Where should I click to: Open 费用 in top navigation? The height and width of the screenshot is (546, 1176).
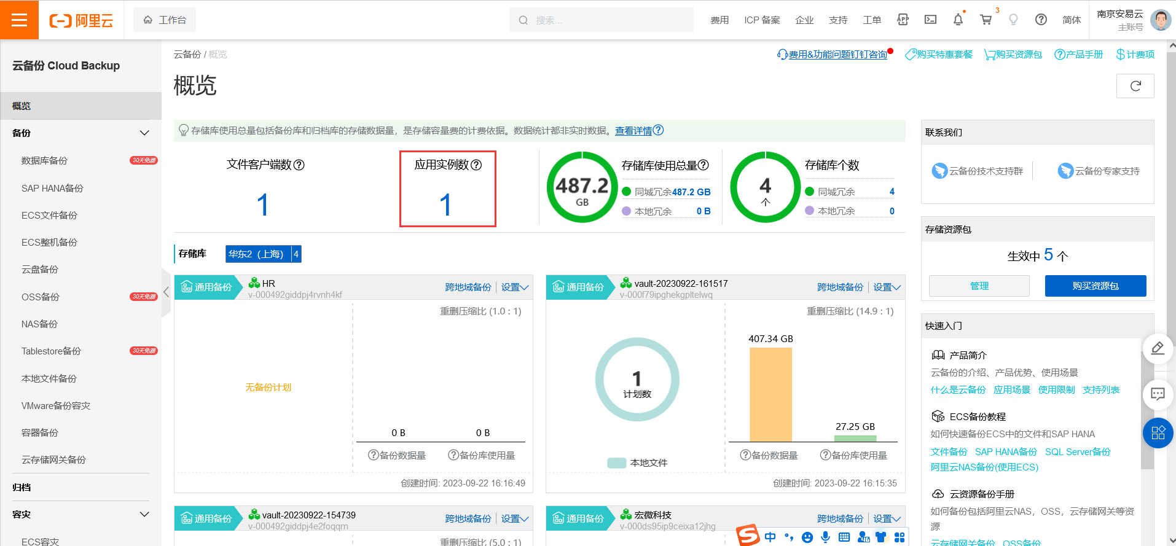pyautogui.click(x=719, y=20)
